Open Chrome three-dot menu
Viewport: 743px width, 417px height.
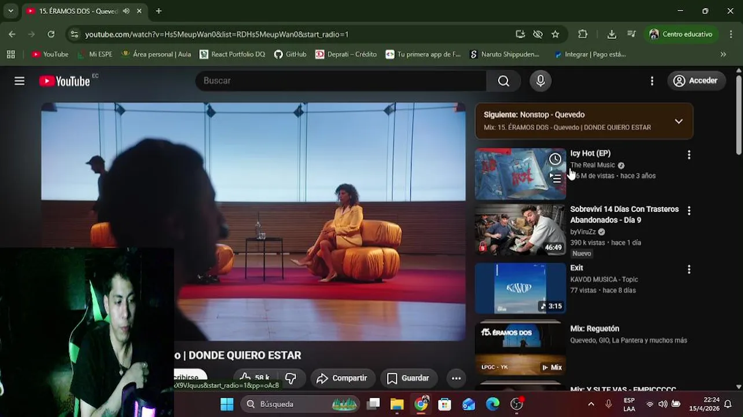(x=731, y=34)
